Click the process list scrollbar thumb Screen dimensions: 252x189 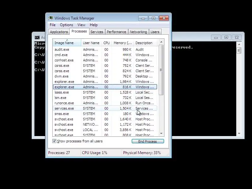[x=161, y=70]
